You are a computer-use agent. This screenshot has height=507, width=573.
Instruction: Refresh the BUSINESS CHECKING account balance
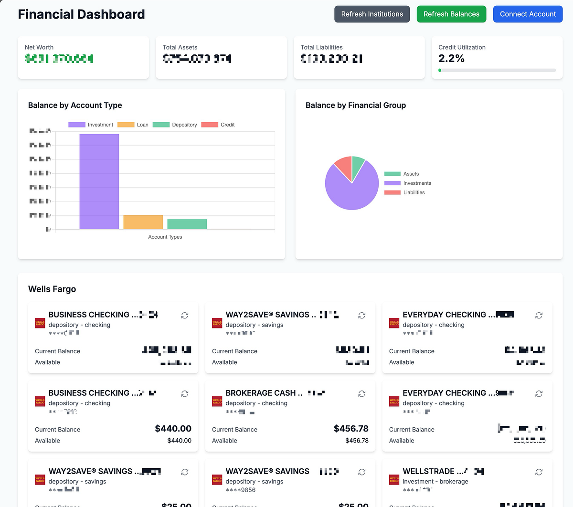click(185, 316)
